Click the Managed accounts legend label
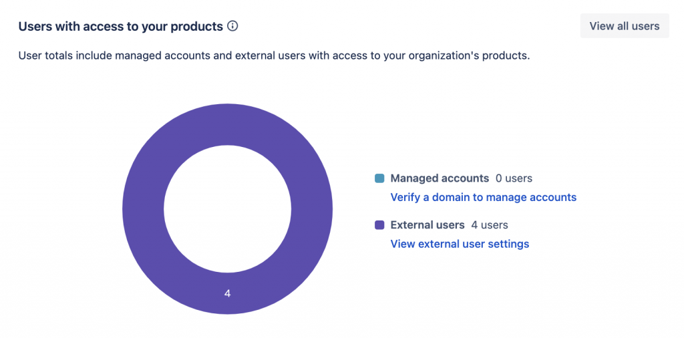The width and height of the screenshot is (684, 338). [440, 178]
